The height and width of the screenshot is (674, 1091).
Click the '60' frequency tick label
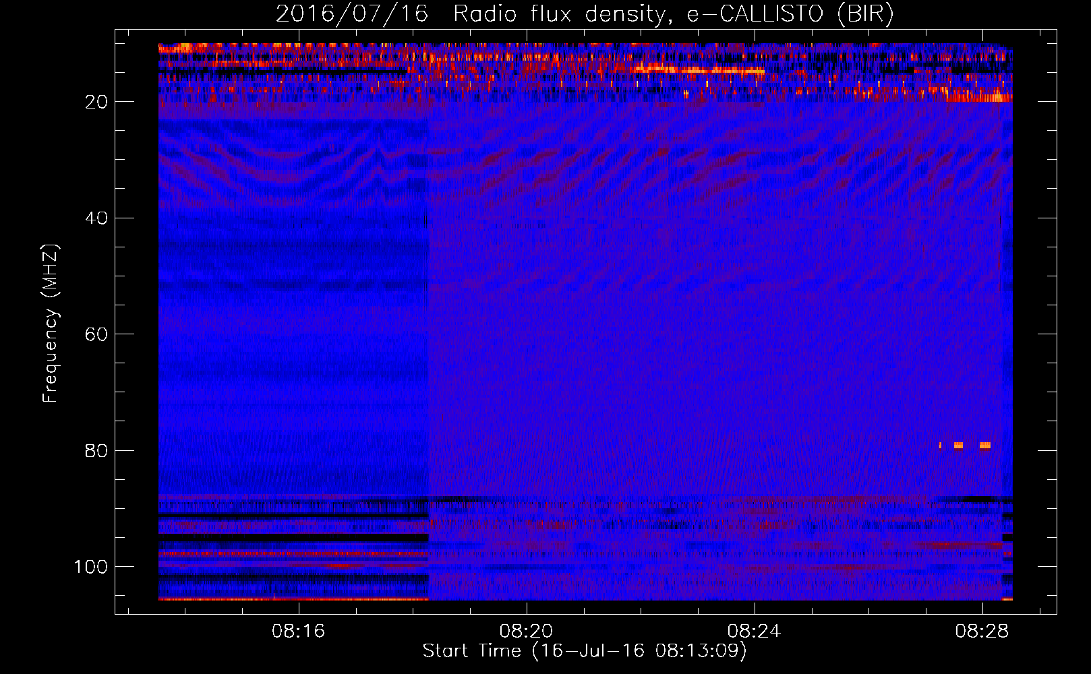(x=96, y=334)
